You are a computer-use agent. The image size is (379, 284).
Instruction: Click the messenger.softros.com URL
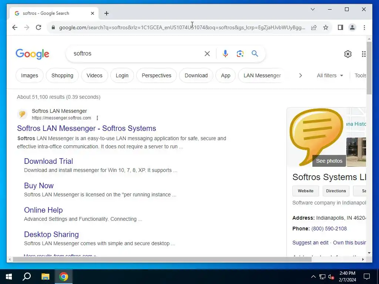tap(61, 118)
